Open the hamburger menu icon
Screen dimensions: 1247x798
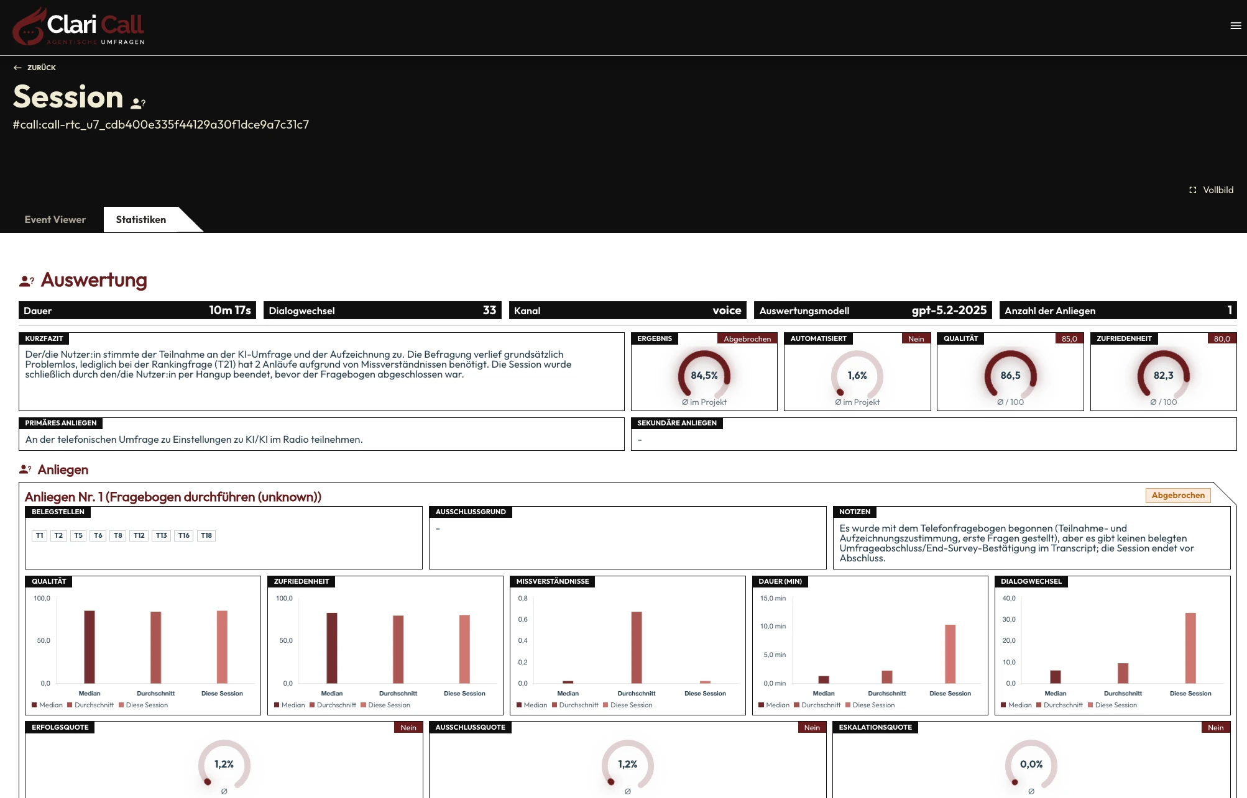(1235, 26)
